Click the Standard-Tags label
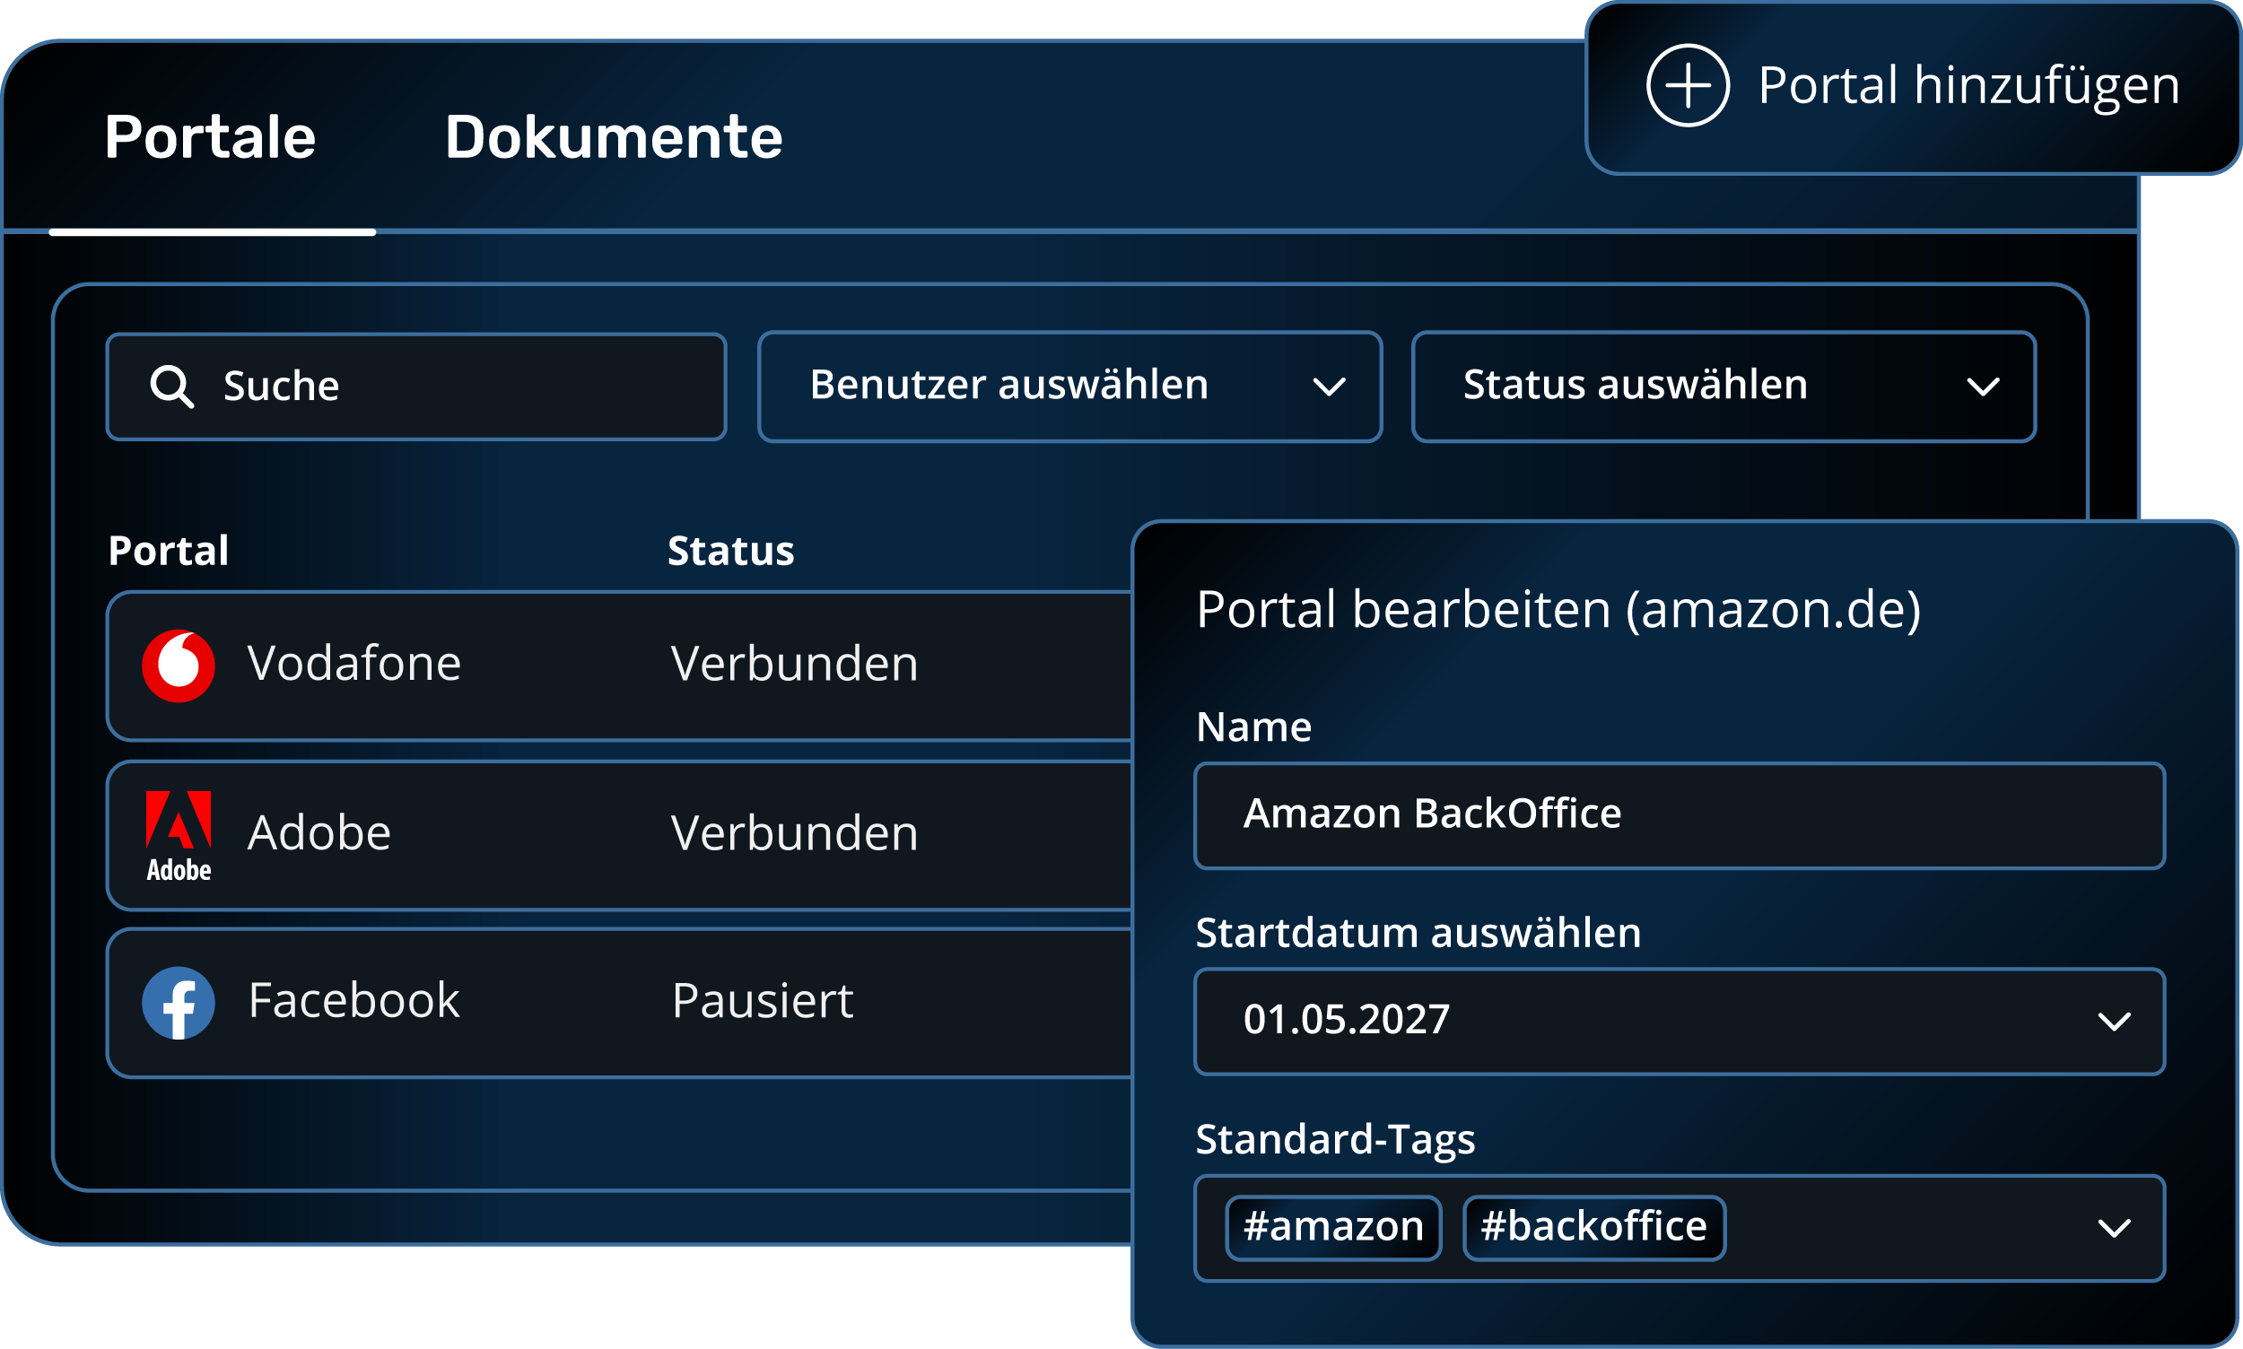The image size is (2243, 1349). click(x=1335, y=1139)
